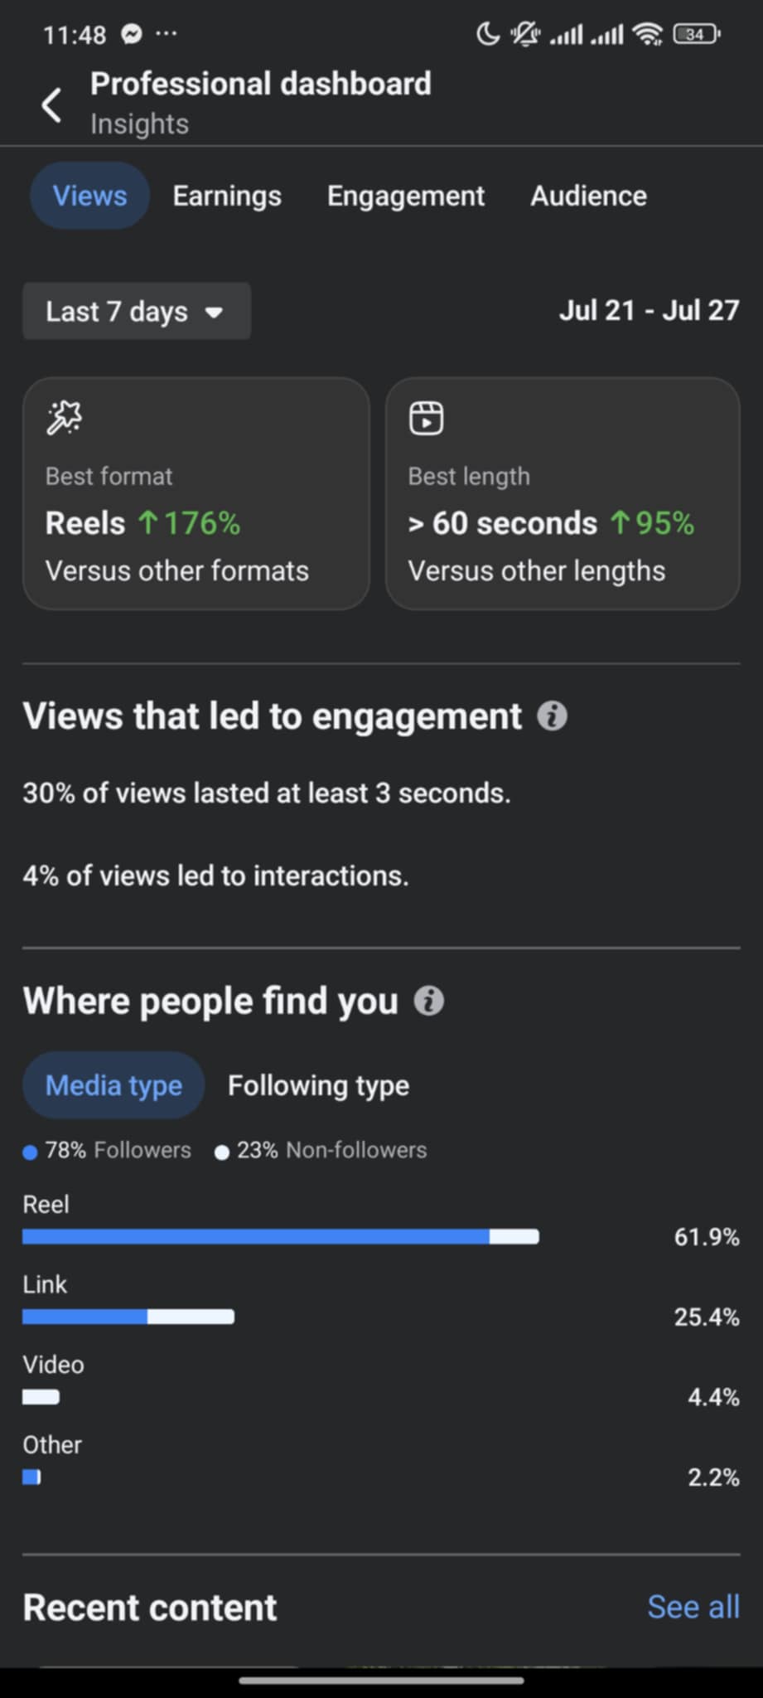763x1698 pixels.
Task: Tap the back arrow icon
Action: [51, 105]
